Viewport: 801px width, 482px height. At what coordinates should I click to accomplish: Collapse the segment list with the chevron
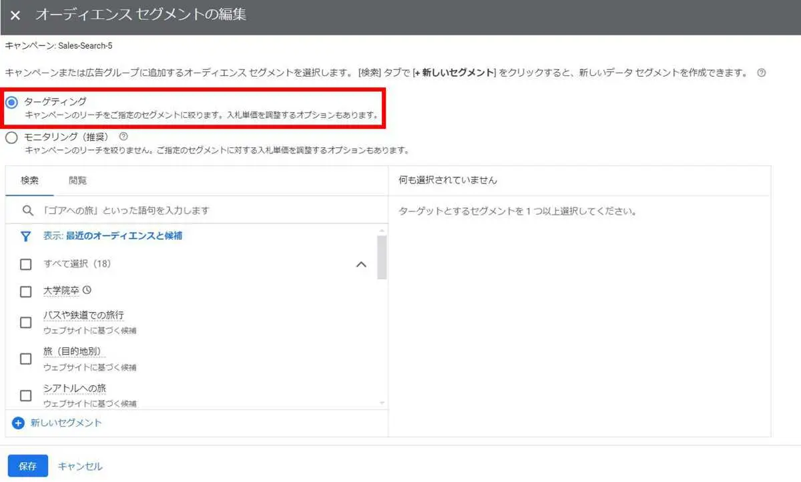[x=361, y=264]
